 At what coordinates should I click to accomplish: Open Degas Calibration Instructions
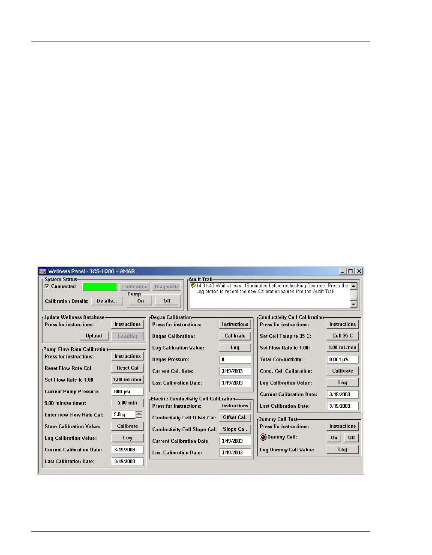tap(235, 325)
